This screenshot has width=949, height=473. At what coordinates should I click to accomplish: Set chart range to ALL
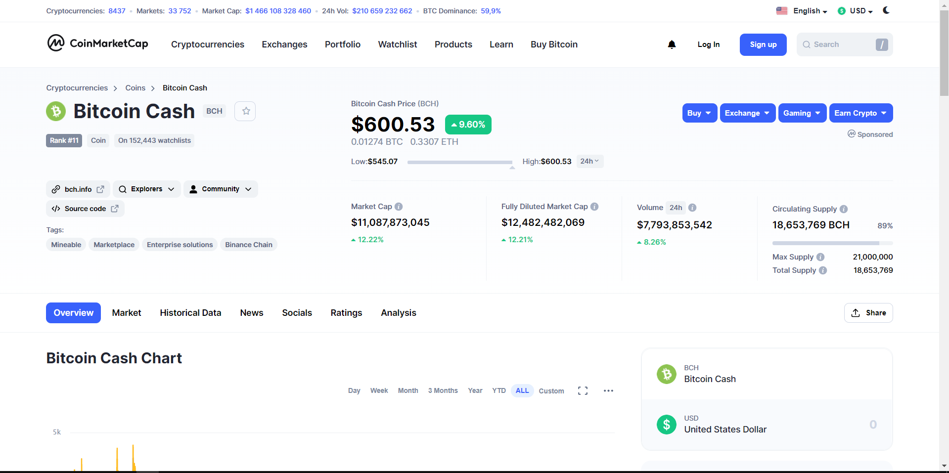[522, 391]
